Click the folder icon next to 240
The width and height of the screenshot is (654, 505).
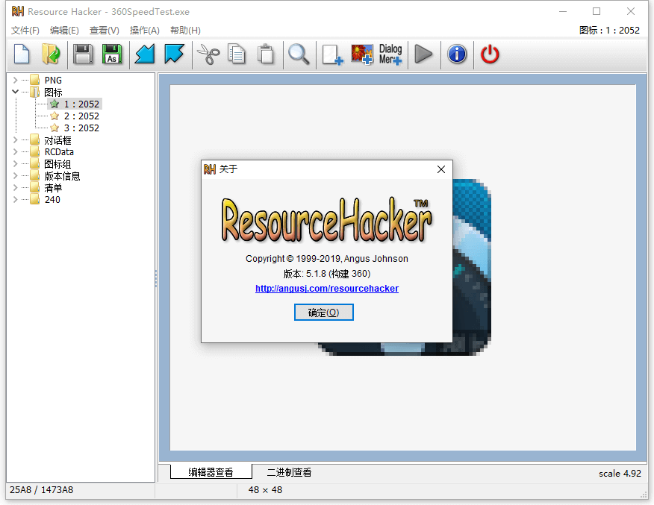click(35, 199)
